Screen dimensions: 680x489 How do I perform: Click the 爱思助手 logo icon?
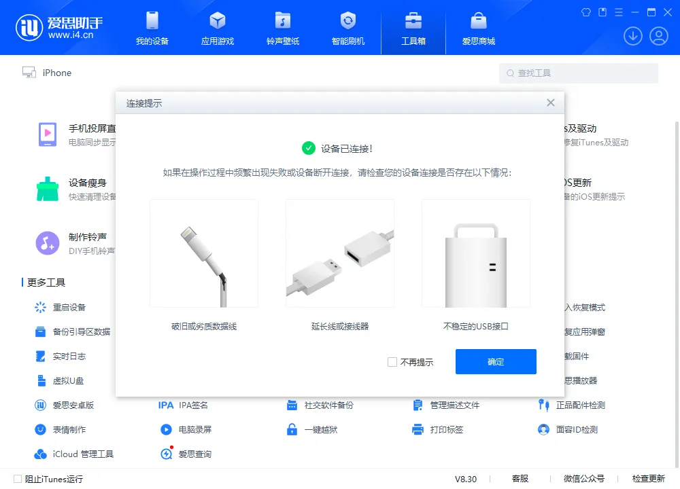29,28
